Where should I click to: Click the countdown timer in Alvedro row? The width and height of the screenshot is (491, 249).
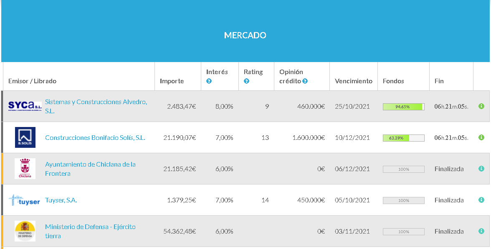(451, 107)
